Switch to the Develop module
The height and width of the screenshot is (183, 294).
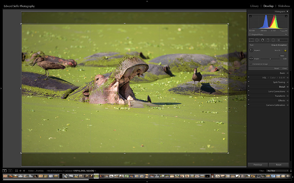pyautogui.click(x=268, y=6)
